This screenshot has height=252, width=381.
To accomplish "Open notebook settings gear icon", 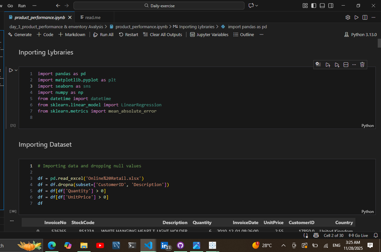I will coord(348,17).
